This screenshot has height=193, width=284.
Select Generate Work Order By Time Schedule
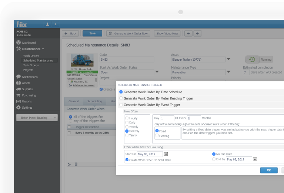tap(121, 92)
